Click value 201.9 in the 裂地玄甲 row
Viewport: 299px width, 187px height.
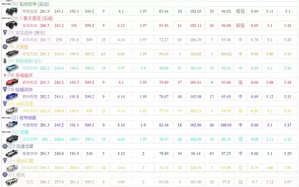coord(45,11)
